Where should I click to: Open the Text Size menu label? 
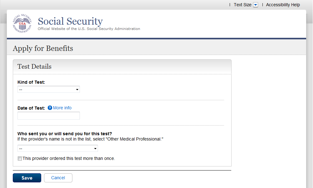[x=242, y=5]
